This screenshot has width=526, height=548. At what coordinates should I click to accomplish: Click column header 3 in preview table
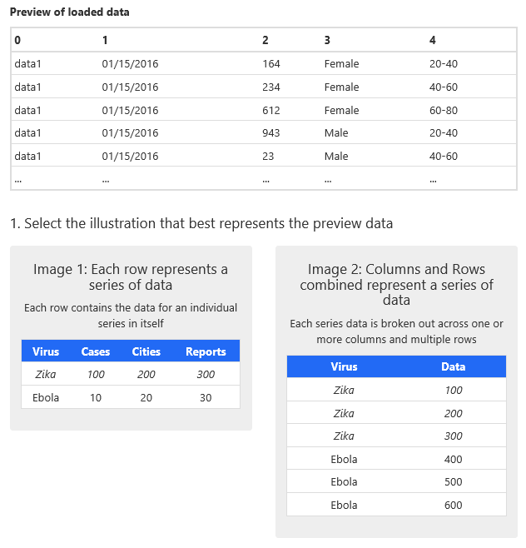(328, 40)
